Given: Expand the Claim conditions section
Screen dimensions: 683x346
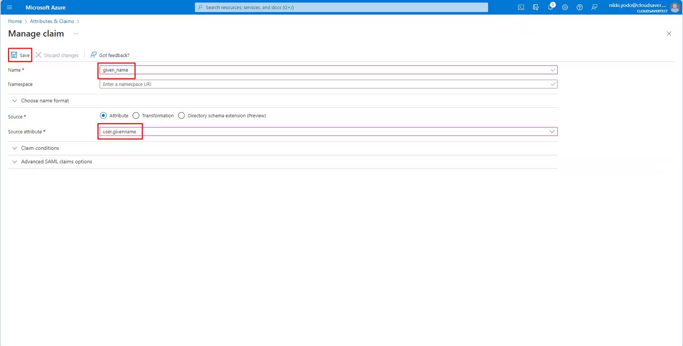Looking at the screenshot, I should tap(40, 148).
